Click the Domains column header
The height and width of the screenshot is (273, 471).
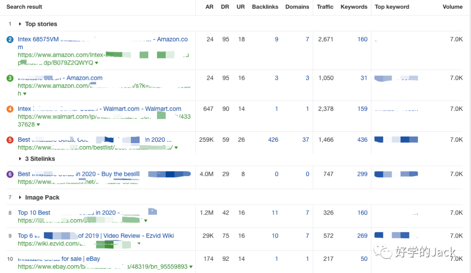(x=297, y=7)
